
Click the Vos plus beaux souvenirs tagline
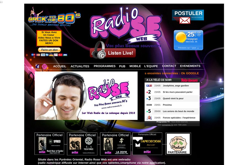coord(133,46)
